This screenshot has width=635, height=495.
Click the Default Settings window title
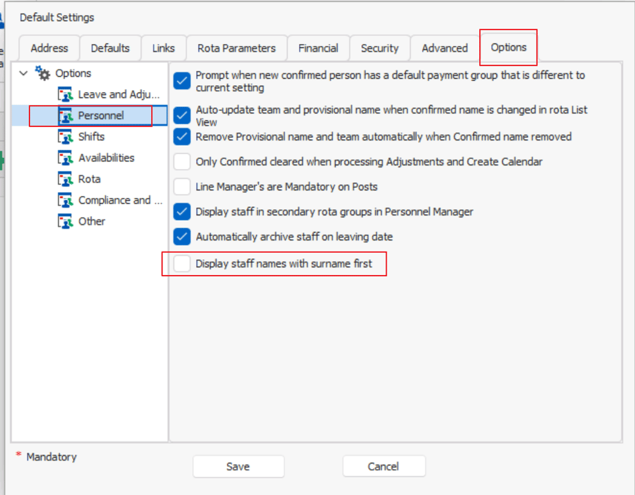pos(57,17)
